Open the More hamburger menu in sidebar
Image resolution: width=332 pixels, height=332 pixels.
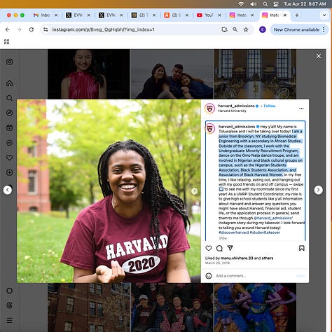pyautogui.click(x=9, y=320)
